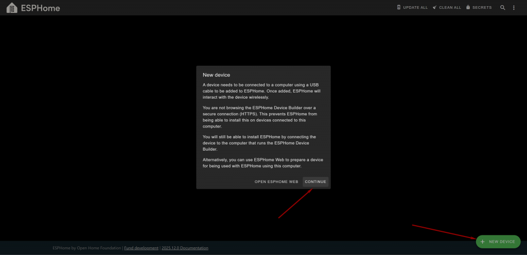Image resolution: width=527 pixels, height=255 pixels.
Task: Click the Clean All broom icon
Action: pyautogui.click(x=435, y=8)
